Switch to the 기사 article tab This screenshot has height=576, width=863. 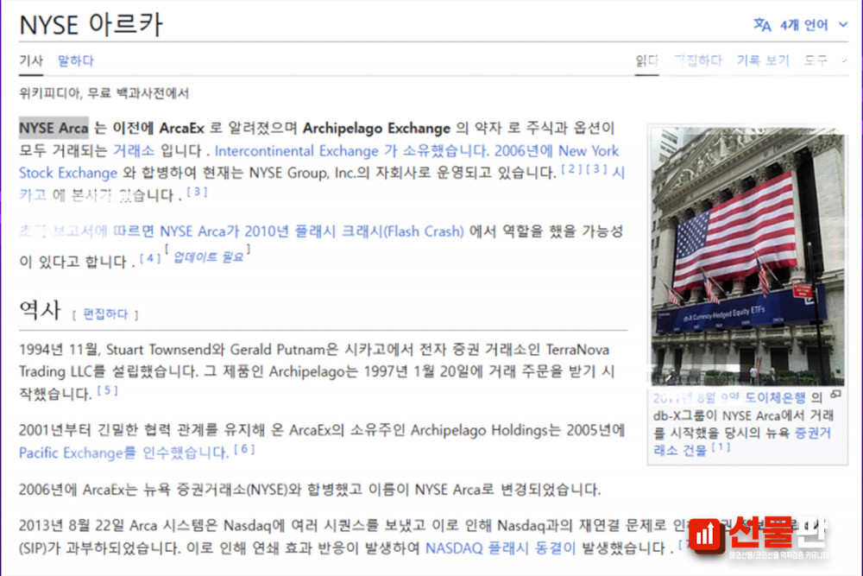click(x=31, y=60)
